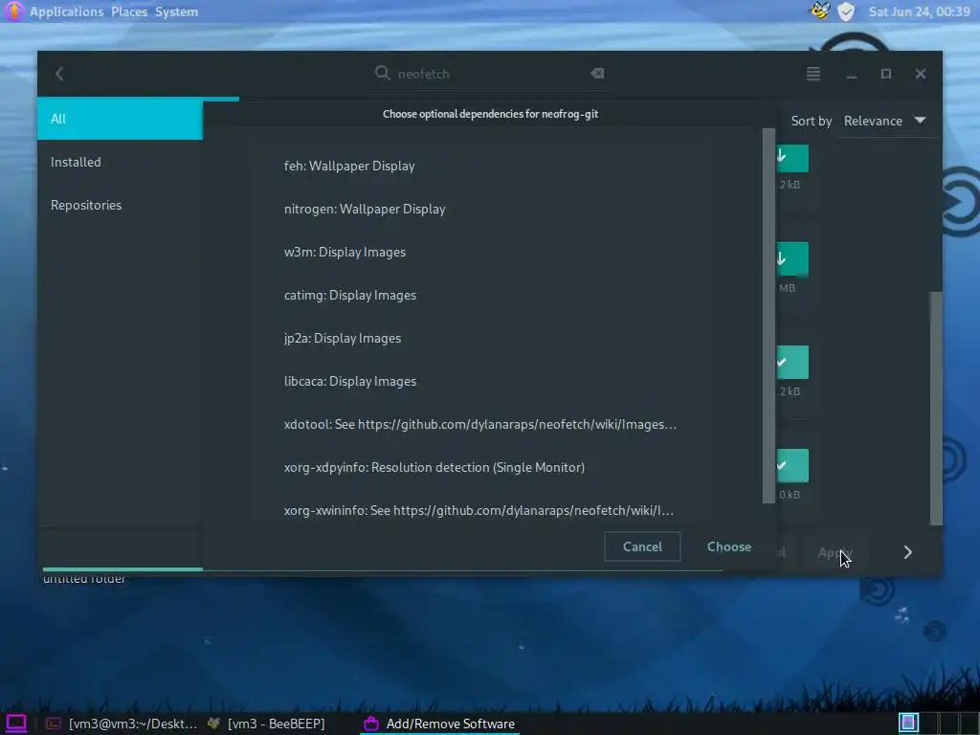This screenshot has height=735, width=980.
Task: Click the magnifier search icon
Action: [382, 73]
